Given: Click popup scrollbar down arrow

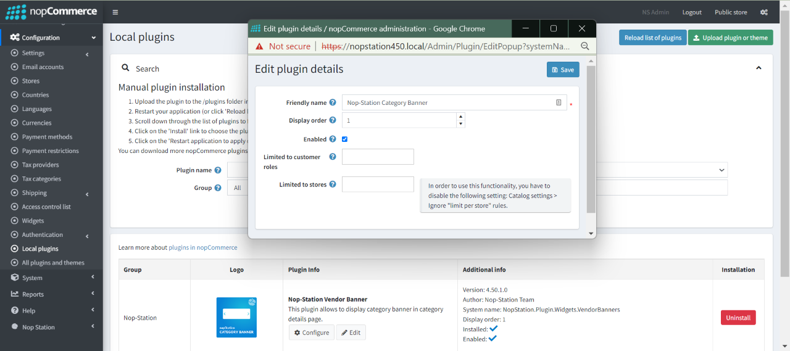Looking at the screenshot, I should coord(591,234).
